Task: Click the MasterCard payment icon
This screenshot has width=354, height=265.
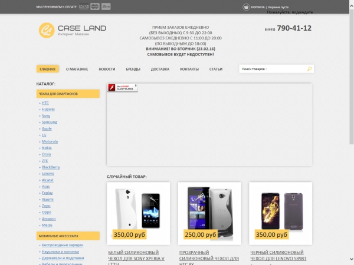Action: pos(95,6)
